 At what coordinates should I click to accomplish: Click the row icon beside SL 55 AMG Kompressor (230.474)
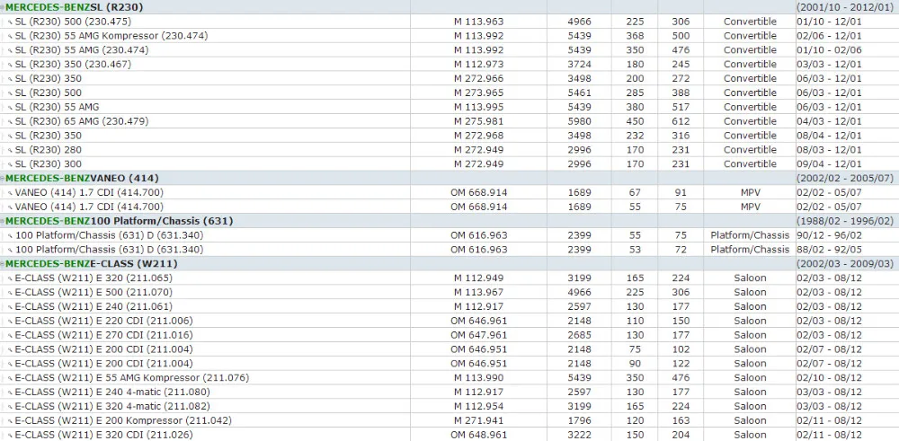[10, 36]
